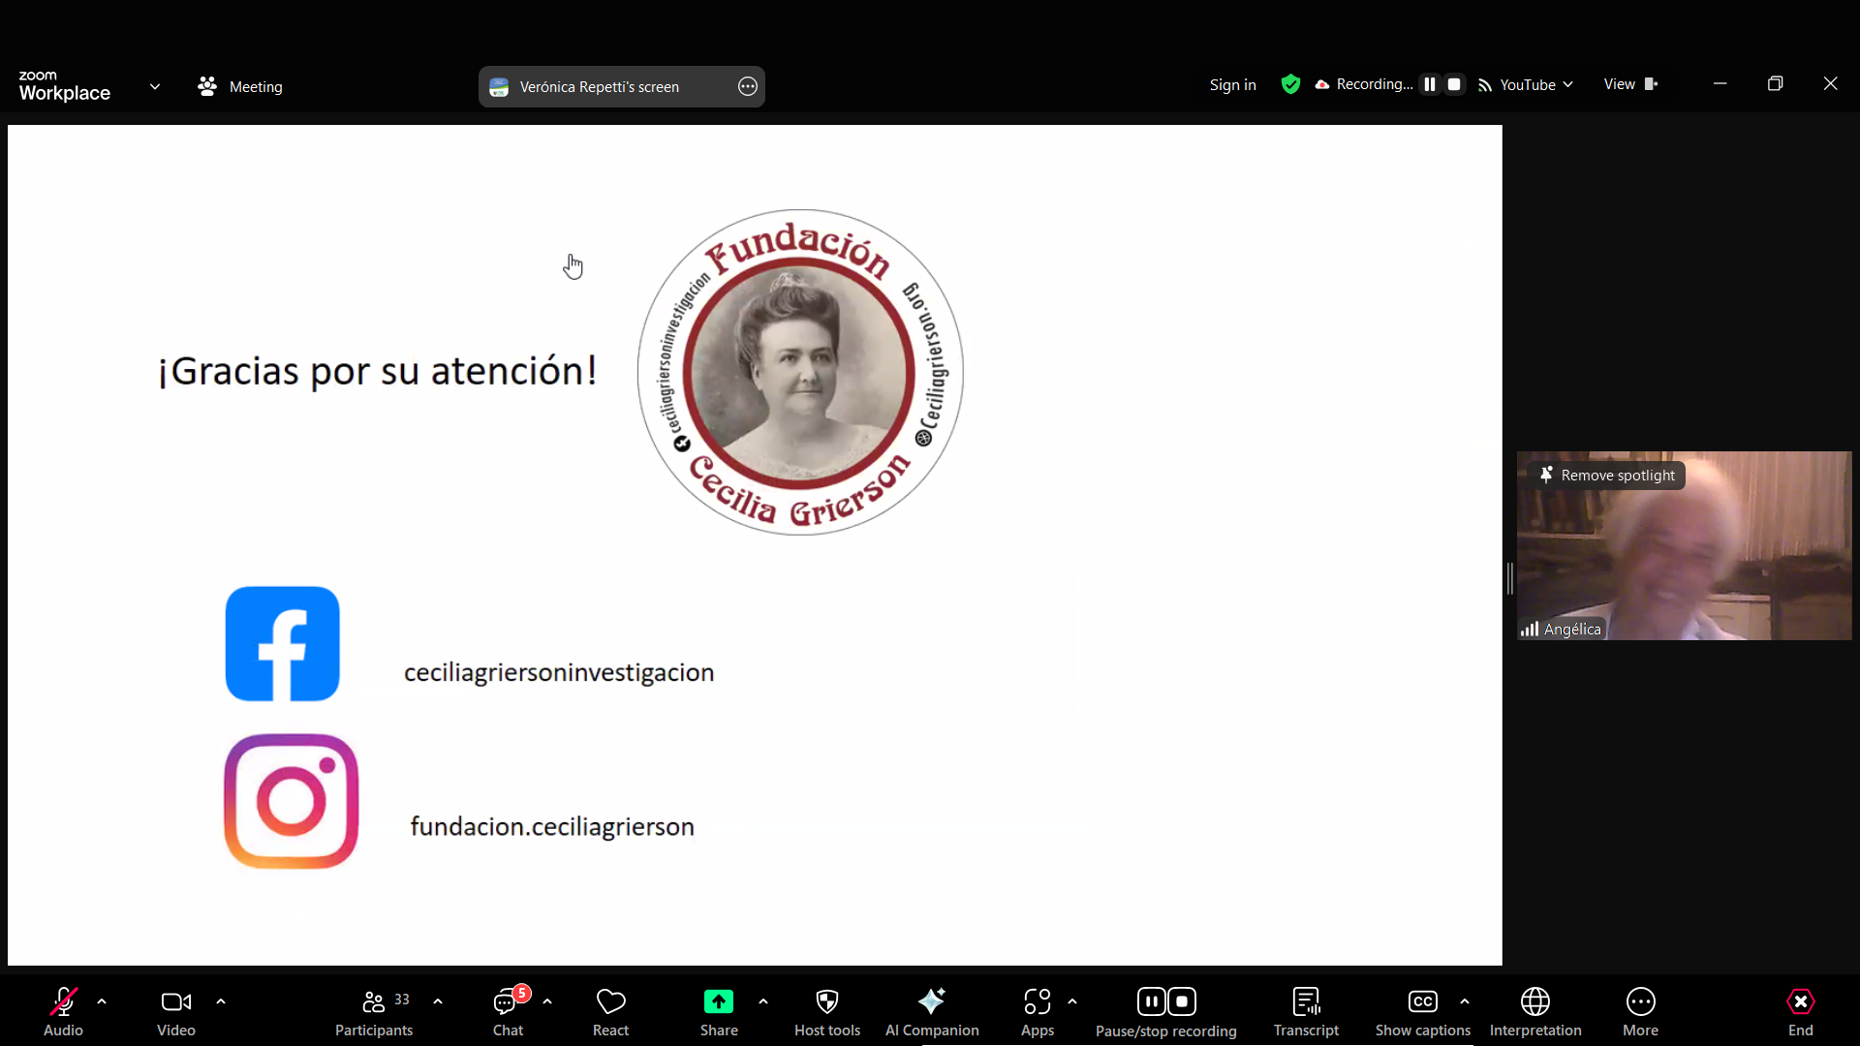Screen dimensions: 1860x1046
Task: Open the Interpretation globe icon
Action: tap(1534, 1010)
